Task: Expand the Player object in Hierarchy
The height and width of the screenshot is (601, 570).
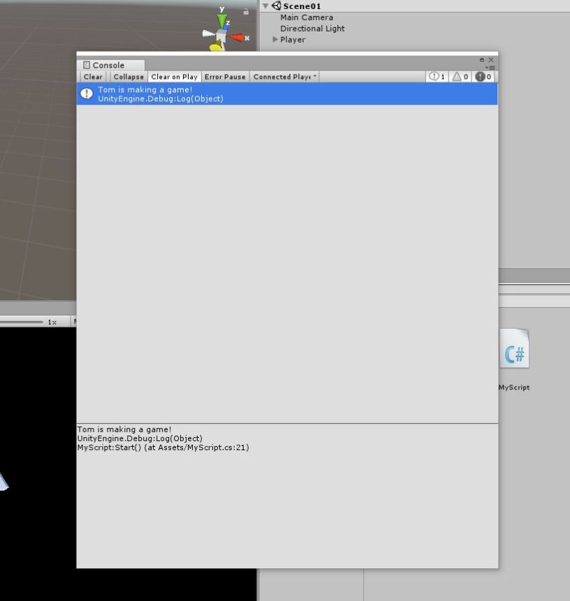Action: point(275,40)
